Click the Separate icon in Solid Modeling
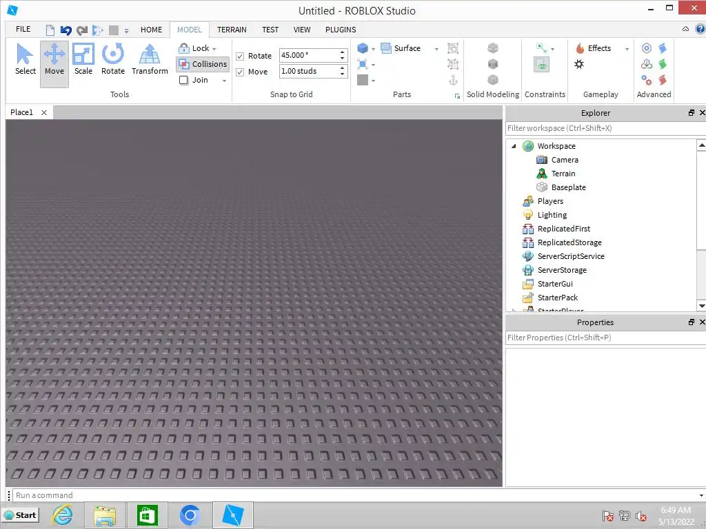 (493, 80)
